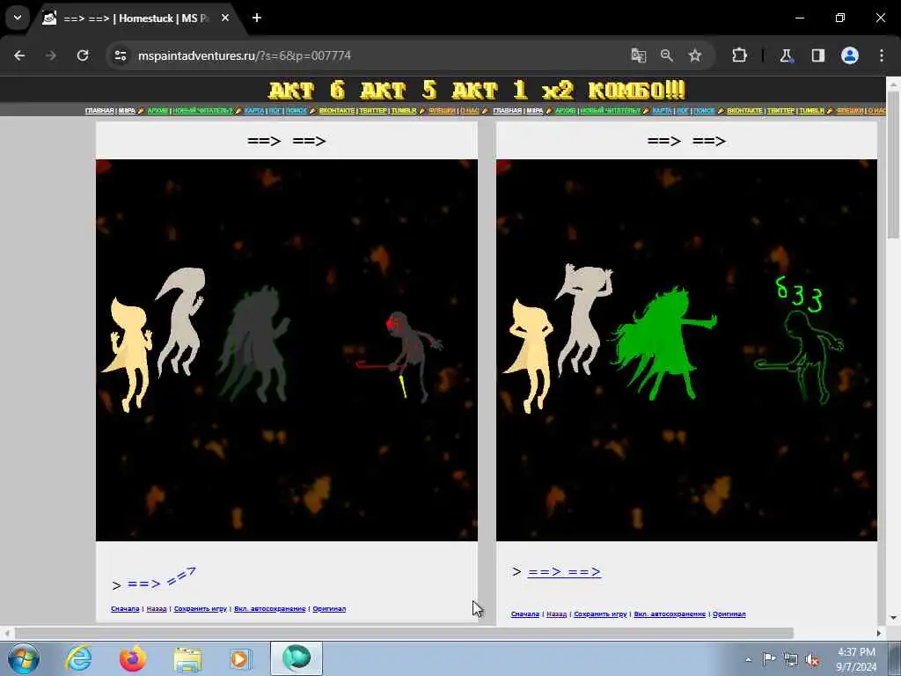Click Назад in the right panel
This screenshot has width=901, height=676.
[x=556, y=614]
